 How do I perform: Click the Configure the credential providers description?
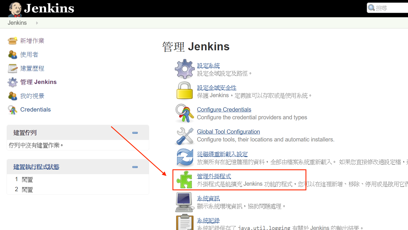tap(252, 117)
